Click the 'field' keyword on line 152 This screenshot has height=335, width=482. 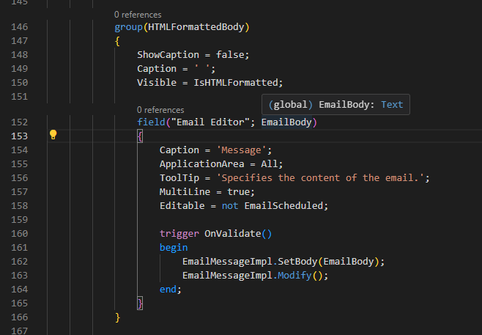[x=151, y=122]
